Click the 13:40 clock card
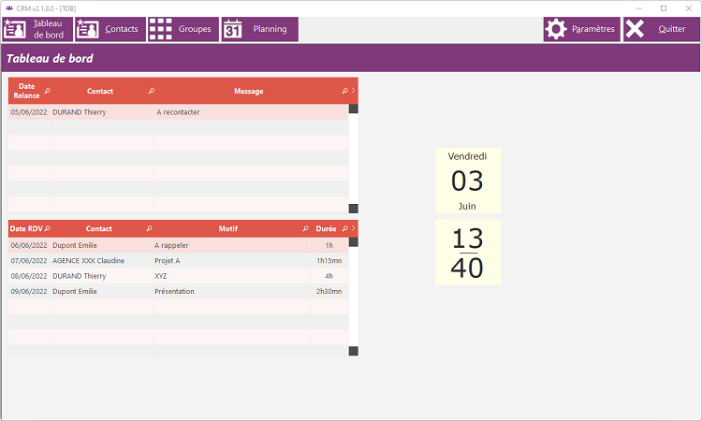This screenshot has height=421, width=702. 468,253
